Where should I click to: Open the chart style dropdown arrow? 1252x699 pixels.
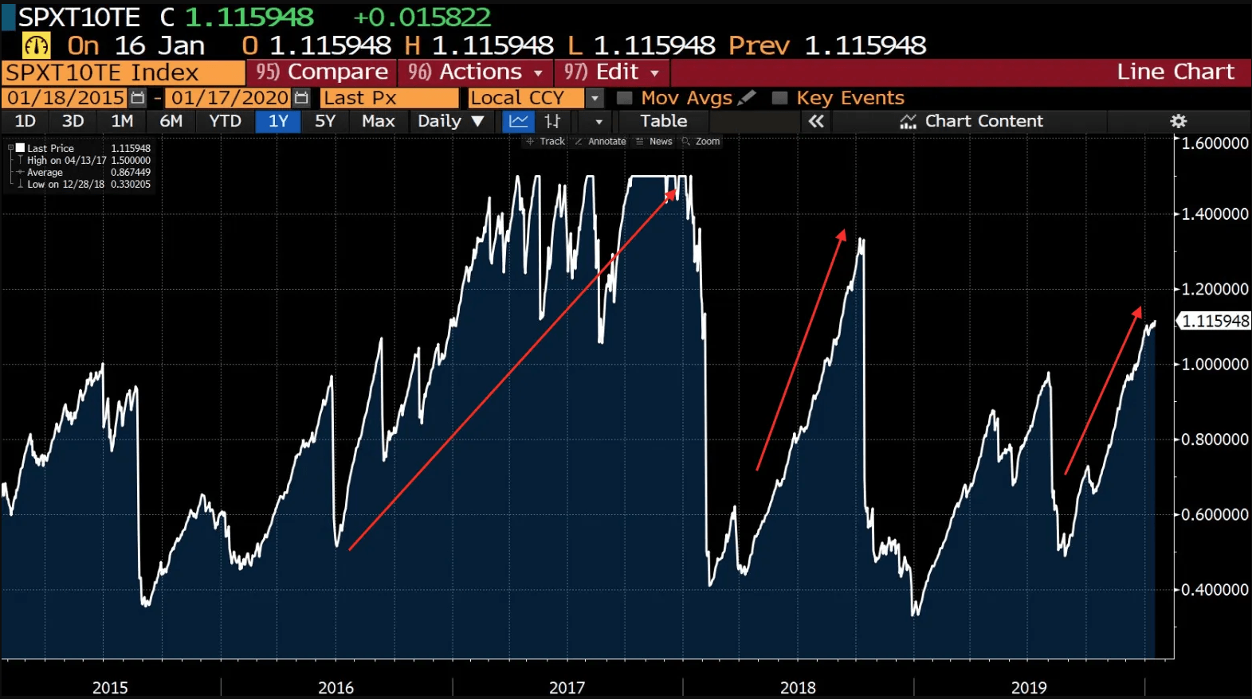[599, 121]
